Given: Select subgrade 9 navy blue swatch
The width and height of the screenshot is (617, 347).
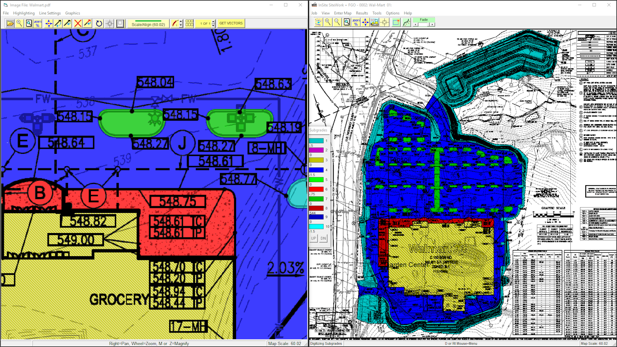Looking at the screenshot, I should click(x=316, y=217).
